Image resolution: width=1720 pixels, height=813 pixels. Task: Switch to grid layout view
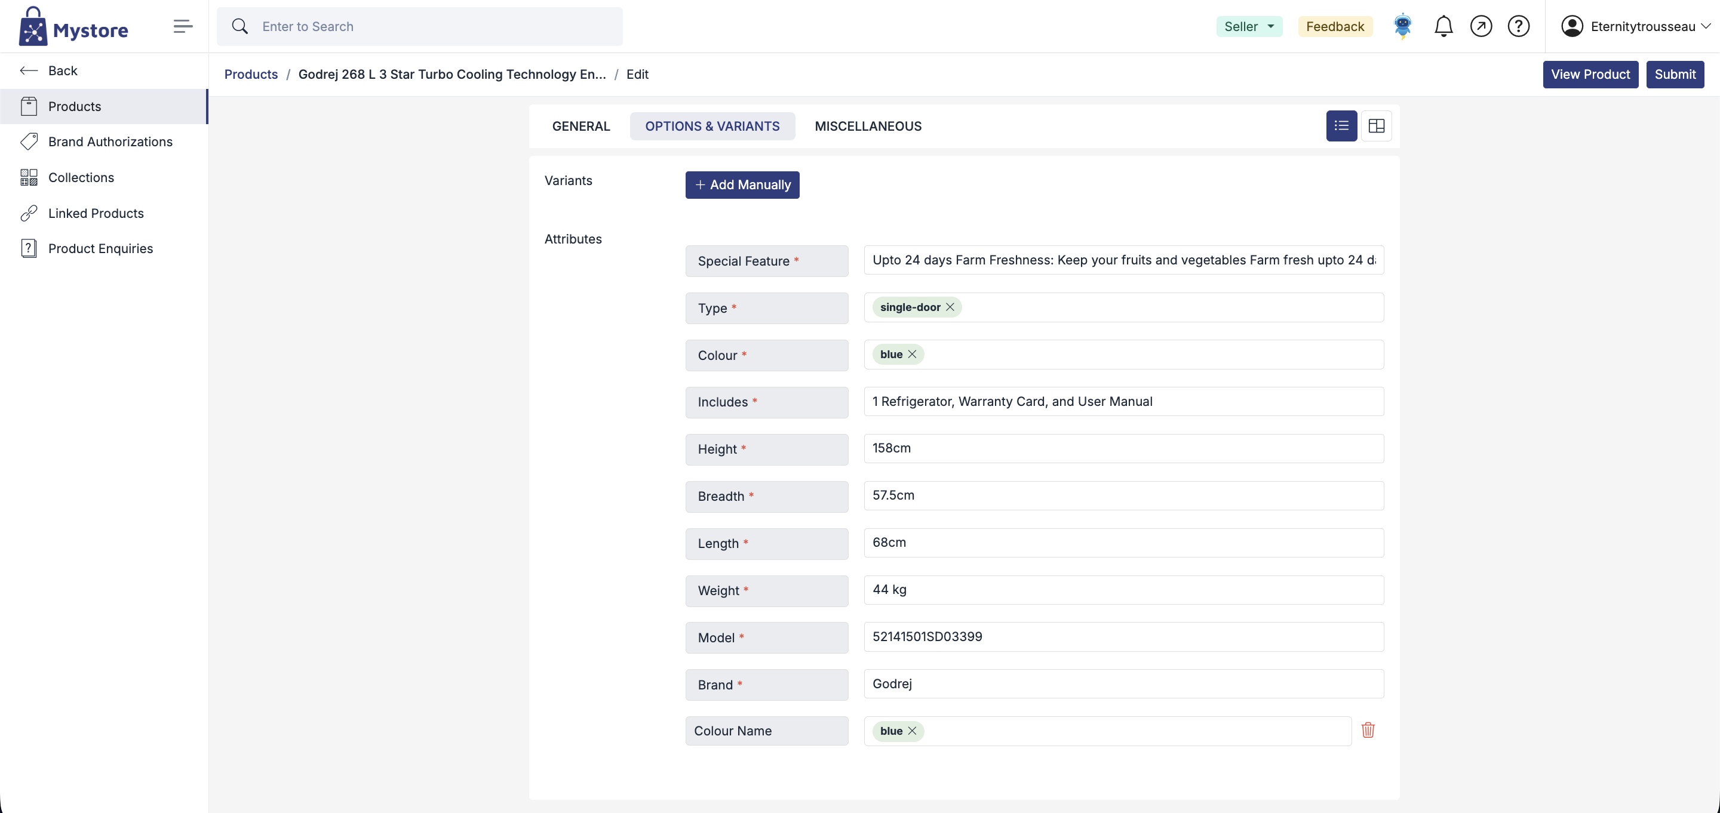1376,126
